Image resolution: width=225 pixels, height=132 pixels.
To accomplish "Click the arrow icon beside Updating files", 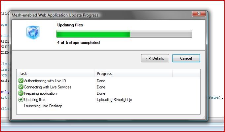I will click(x=21, y=100).
